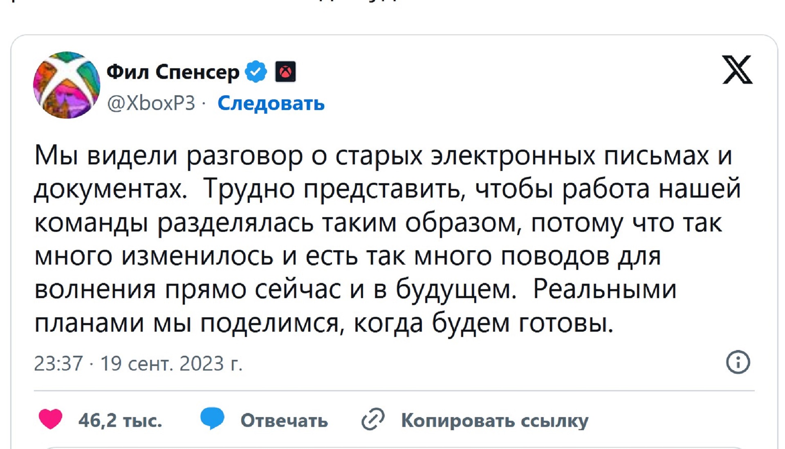This screenshot has height=449, width=785.
Task: Click the "23:37" tweet time
Action: 58,364
